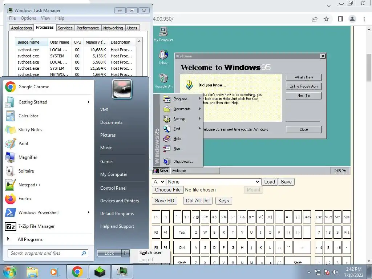
Task: Open Run... in Windows 95 Start menu
Action: coord(182,149)
